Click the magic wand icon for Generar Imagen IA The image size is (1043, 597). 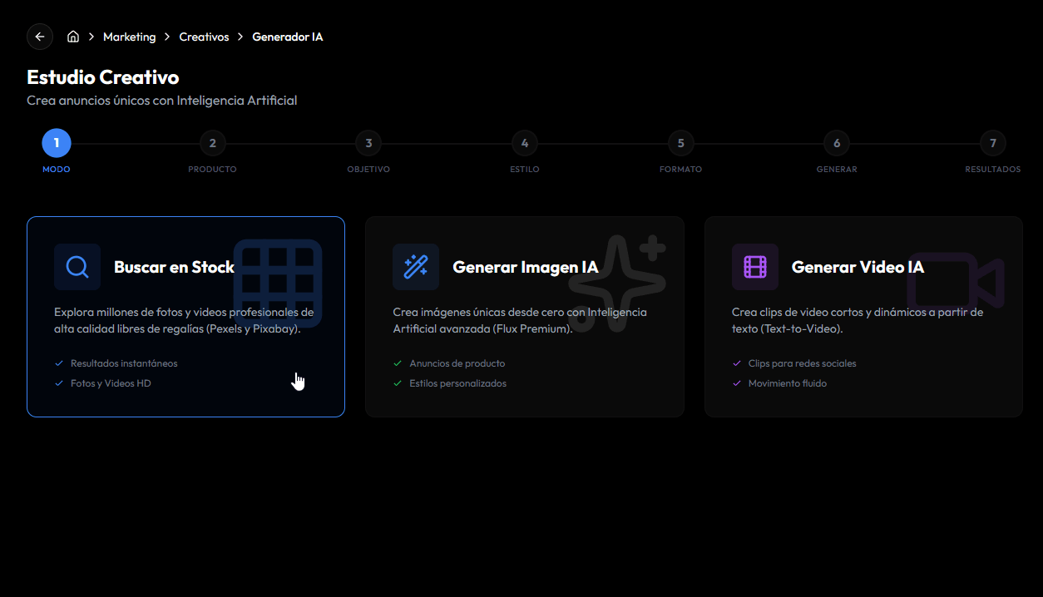click(x=416, y=267)
